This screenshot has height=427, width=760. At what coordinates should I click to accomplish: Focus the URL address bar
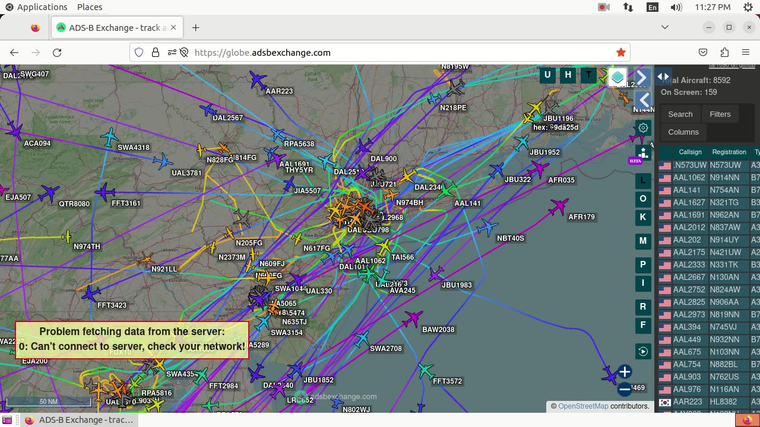[380, 52]
